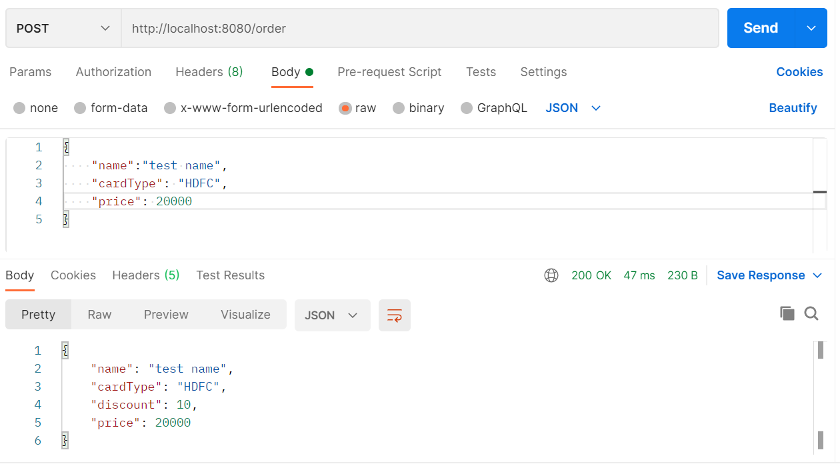Viewport: 840px width, 466px height.
Task: Switch to the Authorization tab
Action: coord(113,71)
